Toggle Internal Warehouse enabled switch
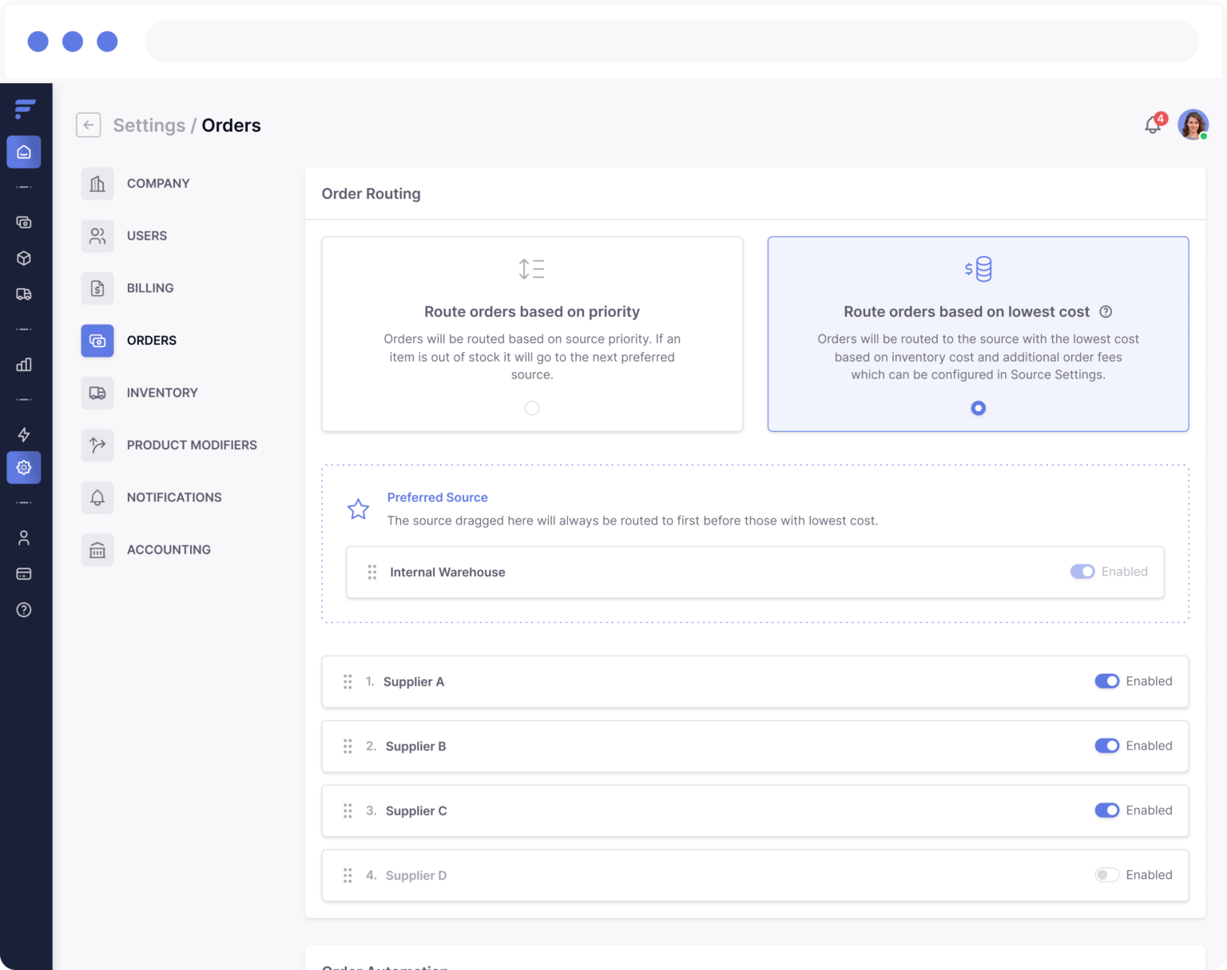The width and height of the screenshot is (1227, 970). click(1082, 572)
